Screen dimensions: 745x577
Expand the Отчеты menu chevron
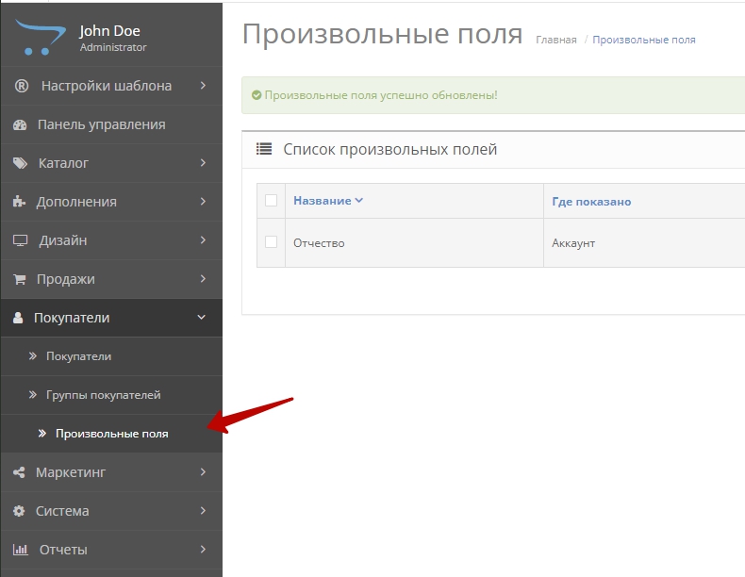203,549
